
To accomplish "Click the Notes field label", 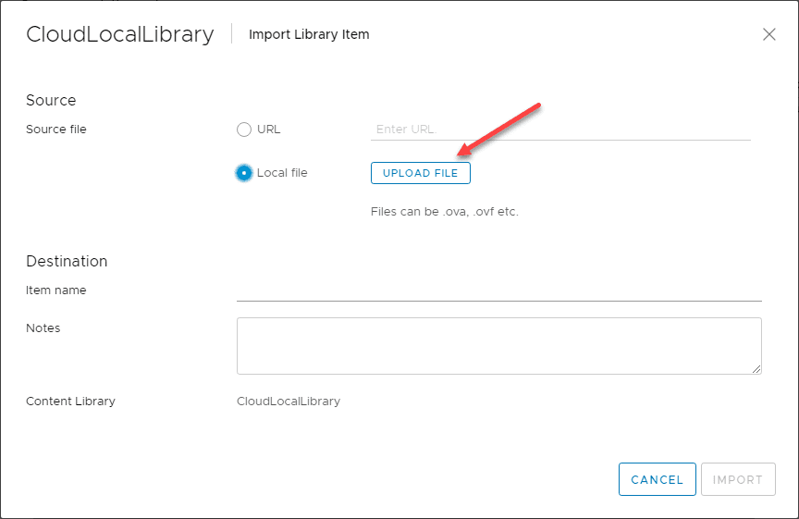I will (43, 327).
